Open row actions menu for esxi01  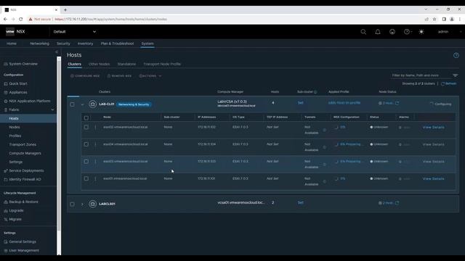[95, 179]
